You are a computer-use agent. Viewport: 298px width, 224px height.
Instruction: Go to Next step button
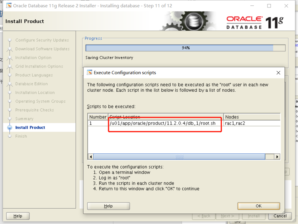pyautogui.click(x=227, y=216)
